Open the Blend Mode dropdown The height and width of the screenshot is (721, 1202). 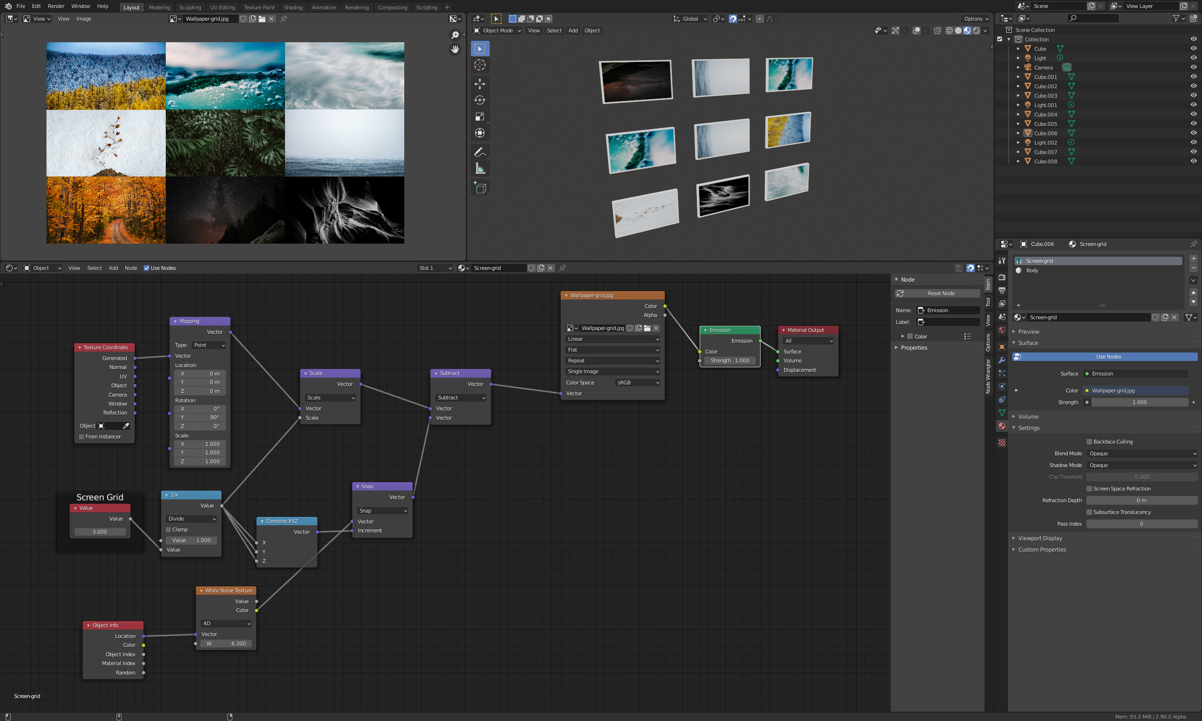(1142, 453)
